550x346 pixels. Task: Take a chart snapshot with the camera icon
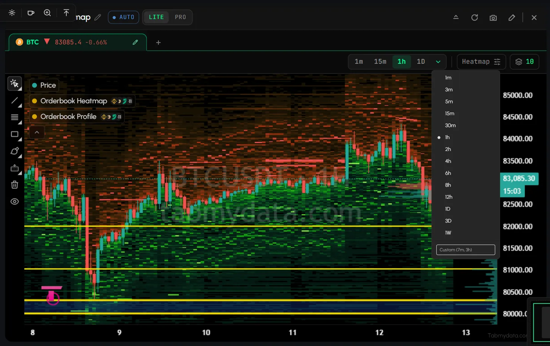[493, 18]
